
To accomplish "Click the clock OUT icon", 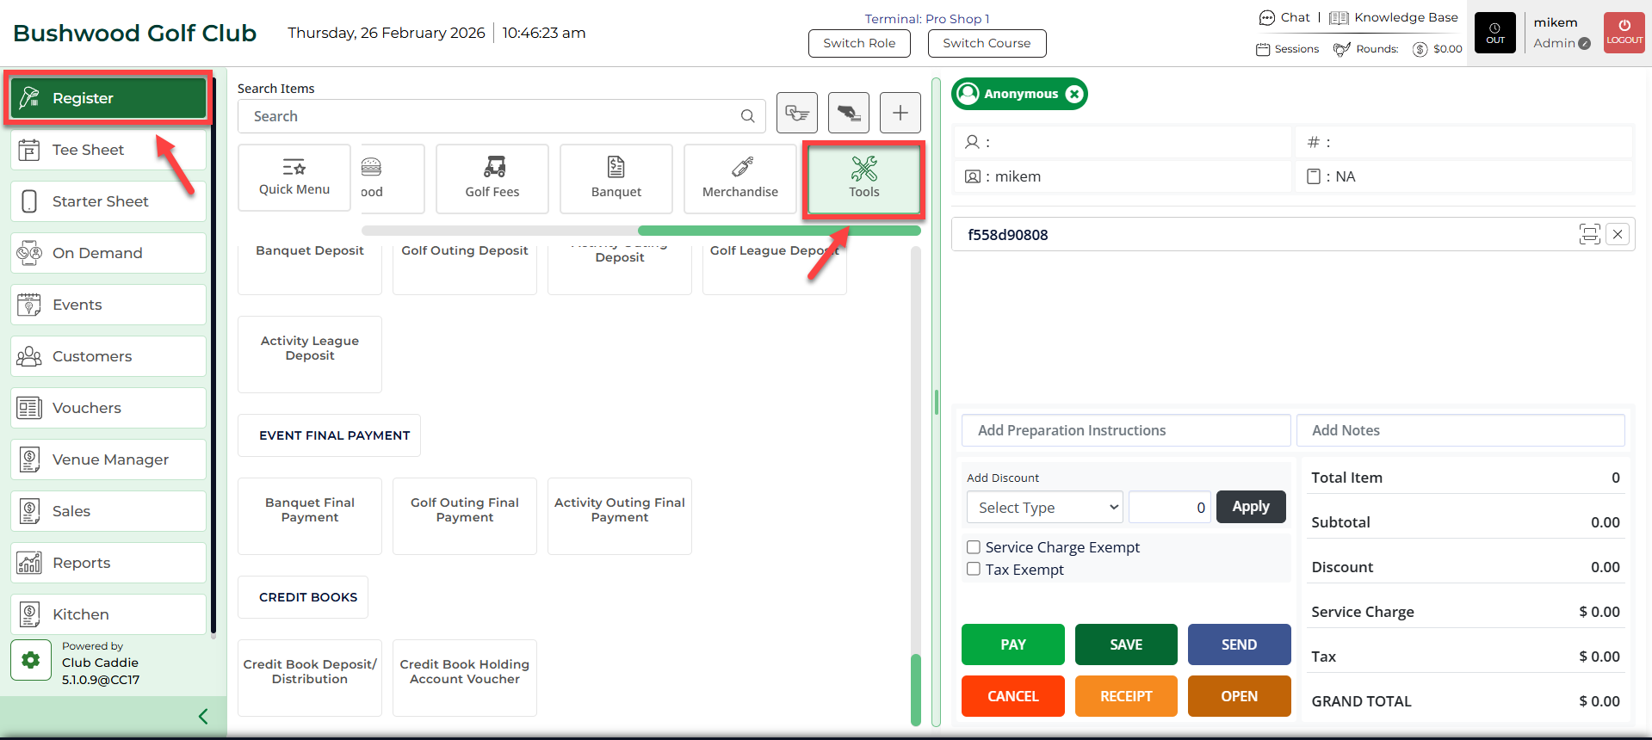I will (1494, 33).
